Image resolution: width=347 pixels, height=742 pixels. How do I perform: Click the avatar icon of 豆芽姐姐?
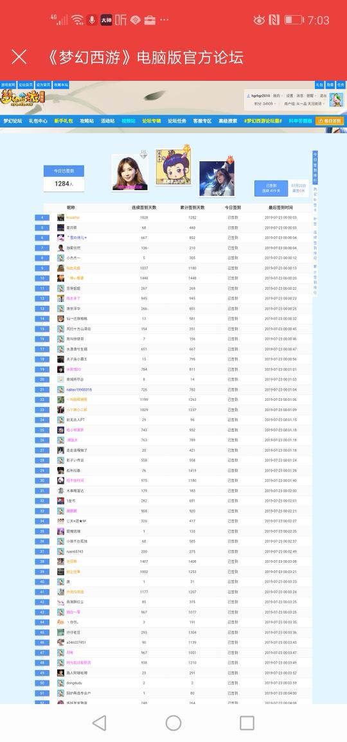[x=60, y=288]
